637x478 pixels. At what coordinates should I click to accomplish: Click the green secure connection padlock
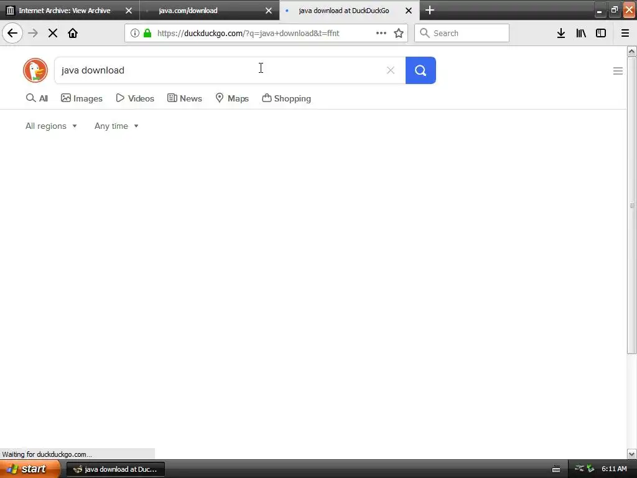click(x=147, y=33)
